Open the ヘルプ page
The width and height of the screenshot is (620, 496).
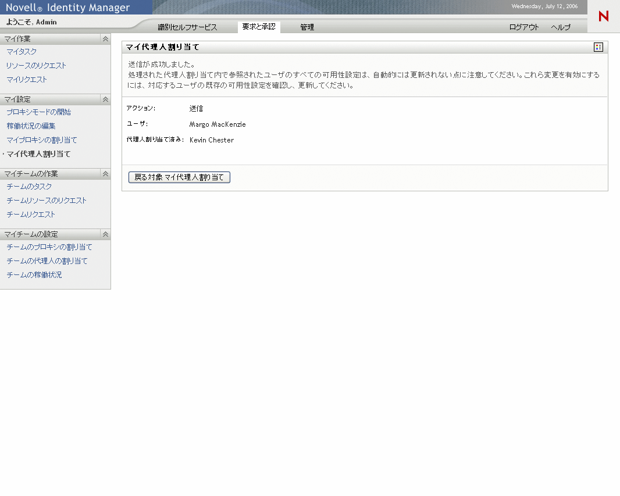pos(560,27)
